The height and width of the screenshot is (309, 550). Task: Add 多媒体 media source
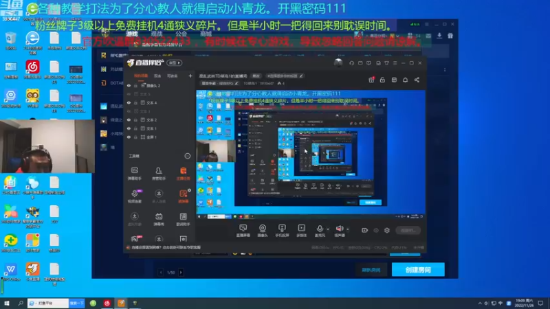[301, 231]
